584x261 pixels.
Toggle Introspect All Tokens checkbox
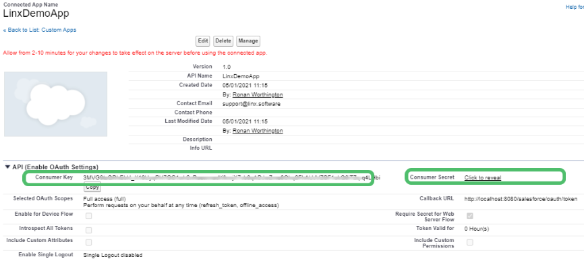(x=88, y=230)
